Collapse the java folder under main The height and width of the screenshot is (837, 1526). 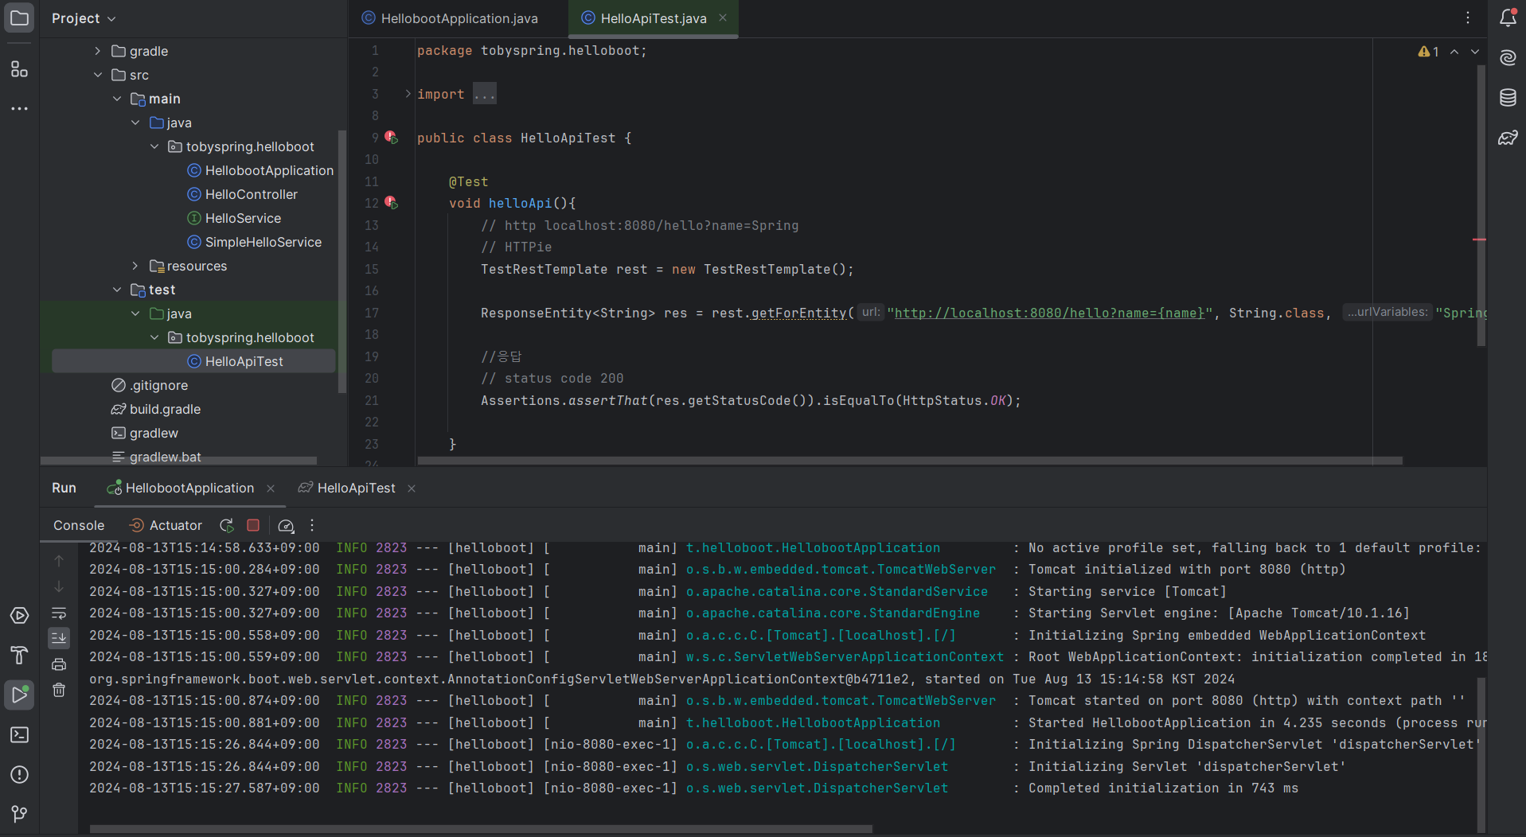135,123
